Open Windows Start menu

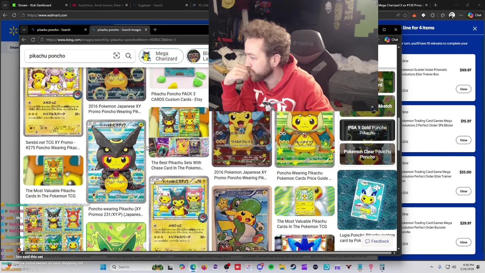tap(103, 267)
